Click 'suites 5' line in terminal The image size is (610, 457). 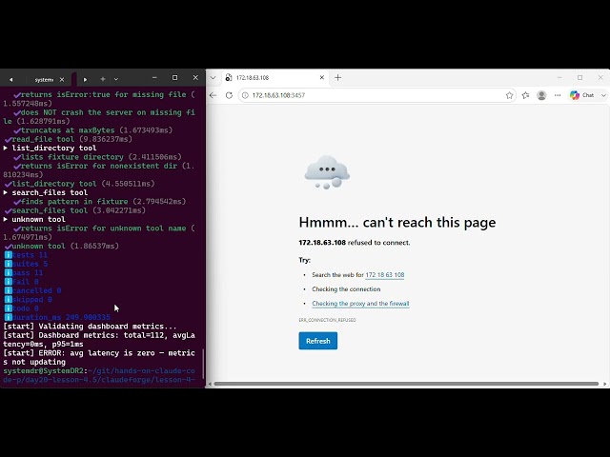pos(26,264)
